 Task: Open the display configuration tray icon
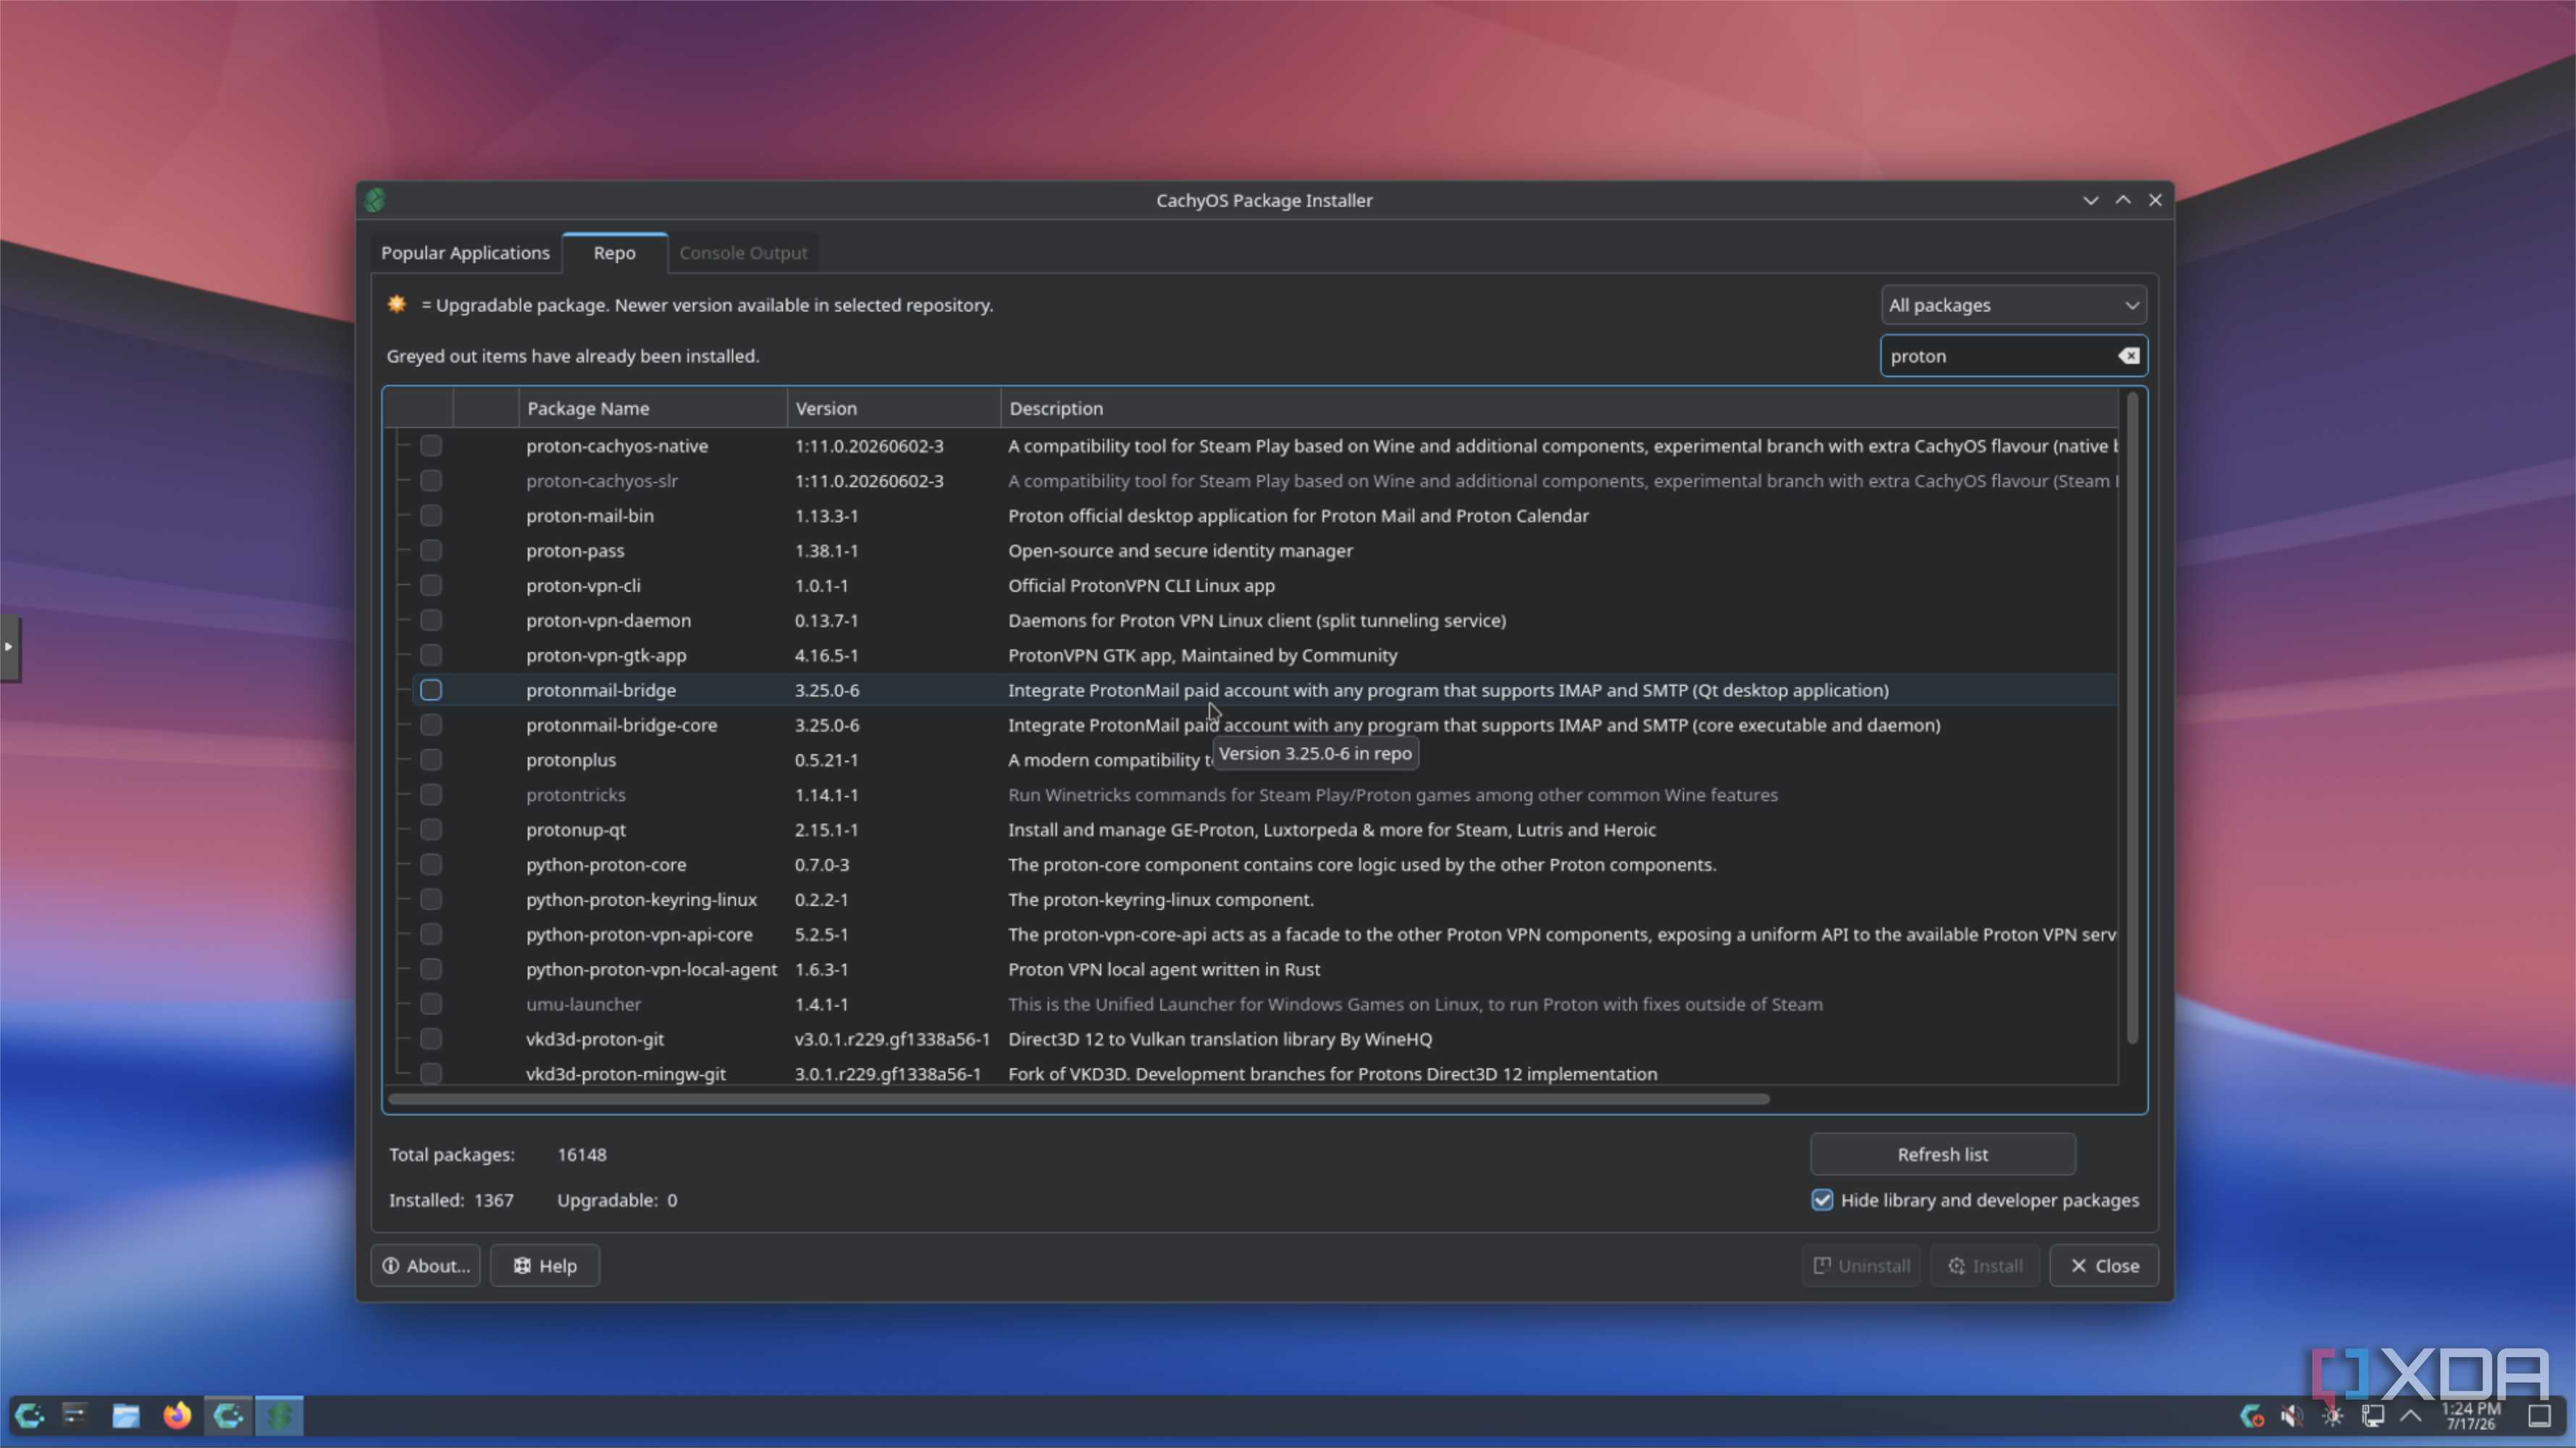[2372, 1416]
